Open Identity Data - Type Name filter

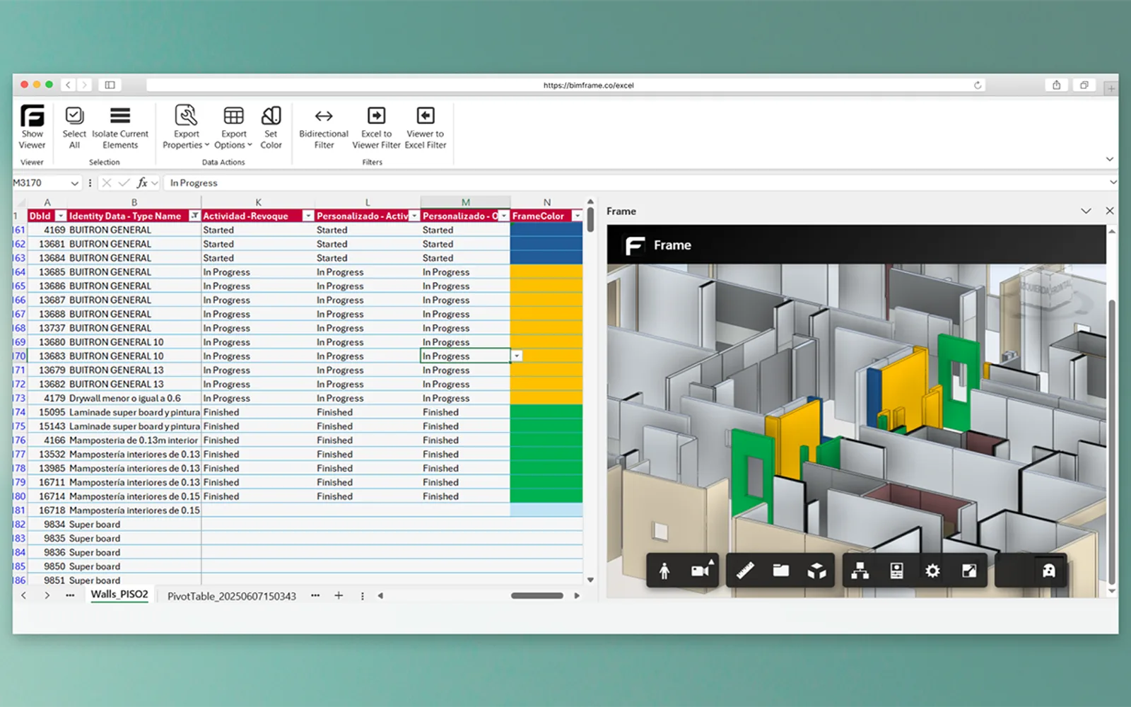[x=194, y=216]
